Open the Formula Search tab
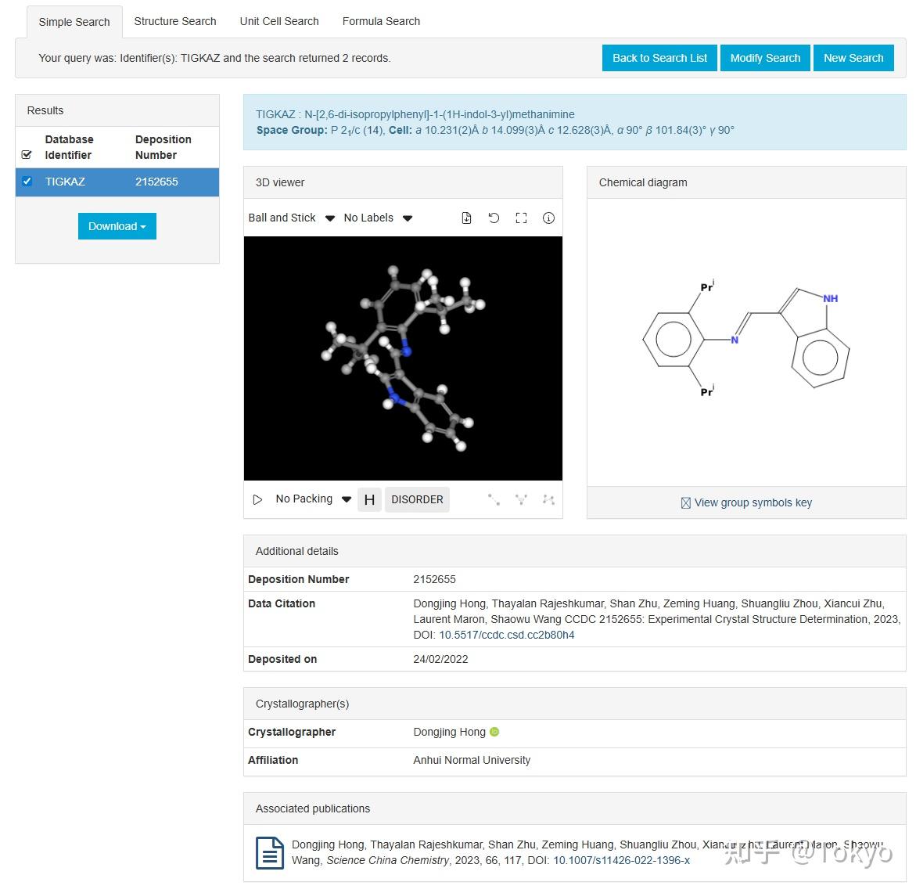 (381, 21)
